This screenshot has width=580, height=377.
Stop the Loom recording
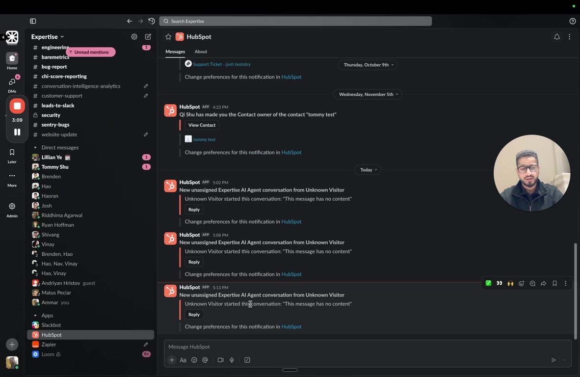(17, 106)
